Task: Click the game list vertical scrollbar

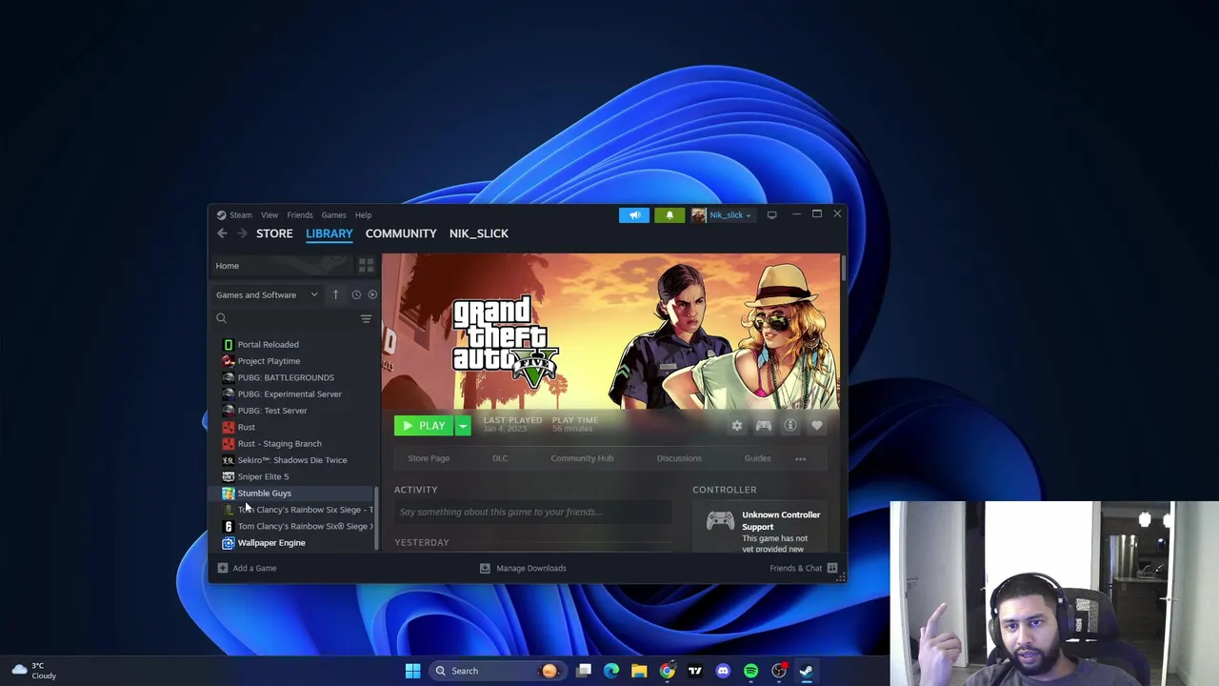Action: coord(376,517)
